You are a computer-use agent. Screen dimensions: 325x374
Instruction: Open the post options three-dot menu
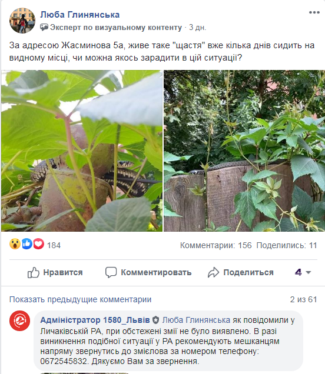314,12
